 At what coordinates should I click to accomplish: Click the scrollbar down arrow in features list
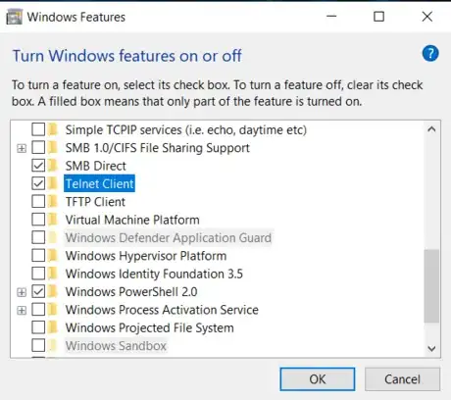click(431, 349)
